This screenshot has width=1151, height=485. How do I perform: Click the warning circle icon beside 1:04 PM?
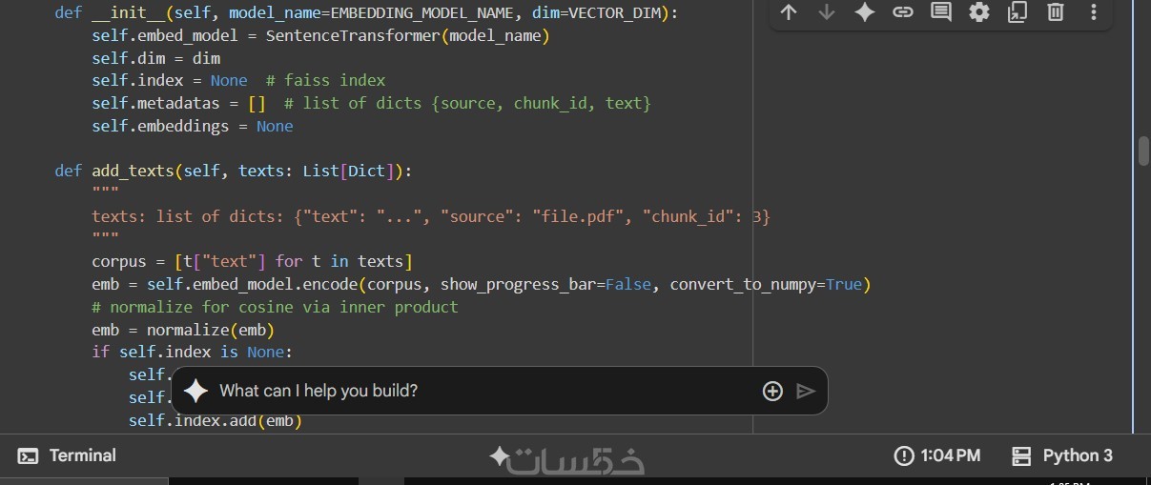(904, 456)
